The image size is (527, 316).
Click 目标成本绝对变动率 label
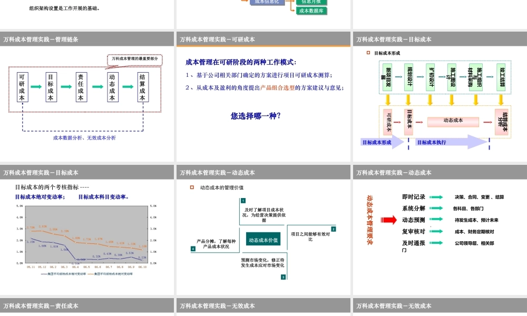point(40,197)
